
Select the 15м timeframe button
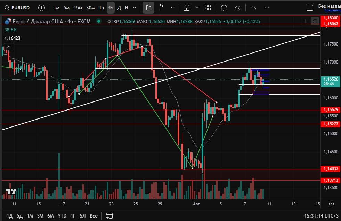[78, 8]
